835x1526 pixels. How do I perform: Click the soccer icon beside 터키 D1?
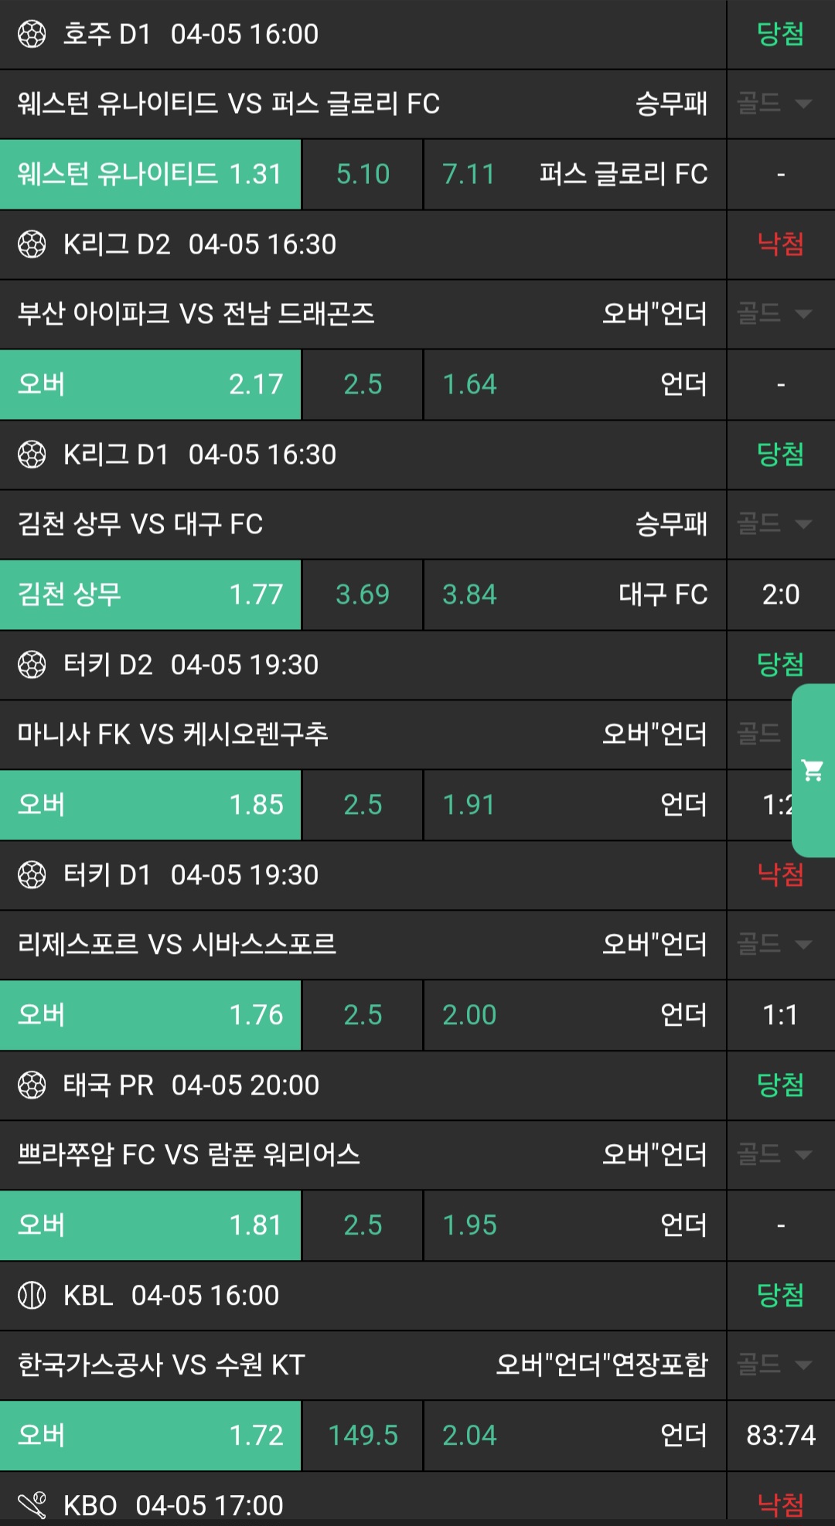(x=32, y=875)
